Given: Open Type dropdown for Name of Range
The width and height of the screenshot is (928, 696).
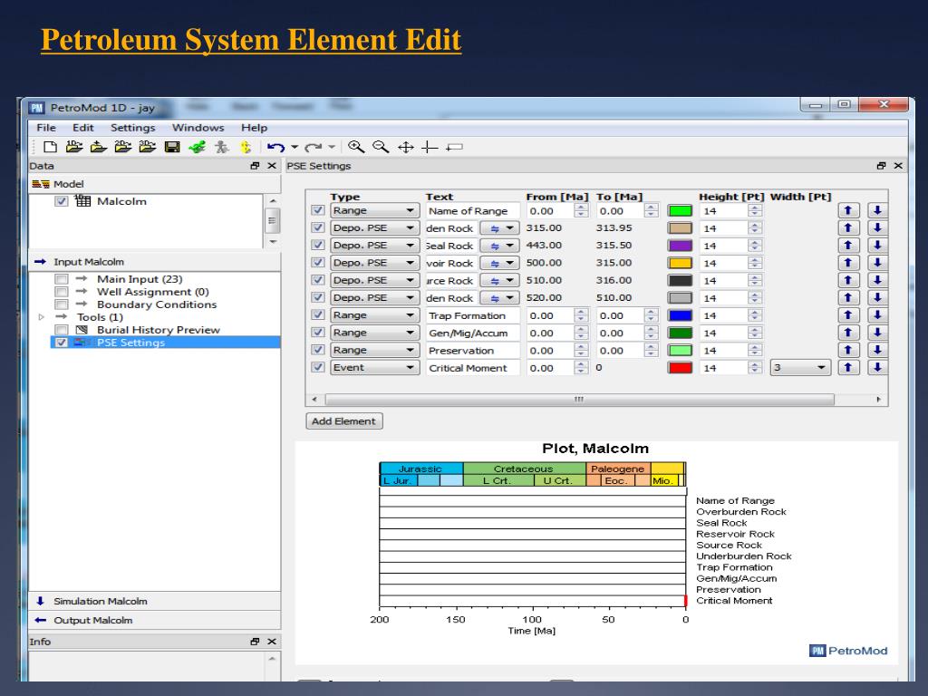Looking at the screenshot, I should point(374,210).
